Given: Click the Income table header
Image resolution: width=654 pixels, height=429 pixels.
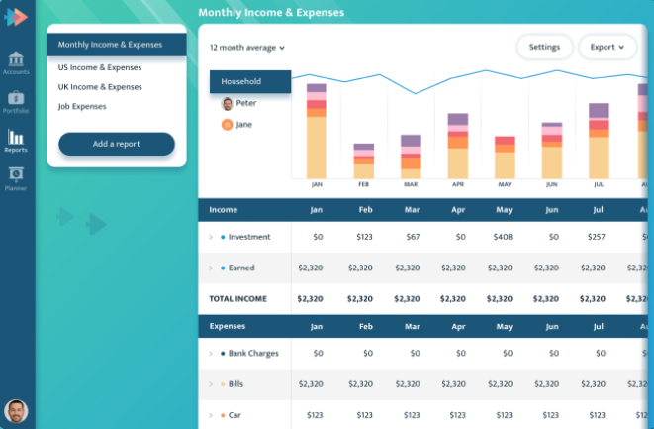Looking at the screenshot, I should coord(224,210).
